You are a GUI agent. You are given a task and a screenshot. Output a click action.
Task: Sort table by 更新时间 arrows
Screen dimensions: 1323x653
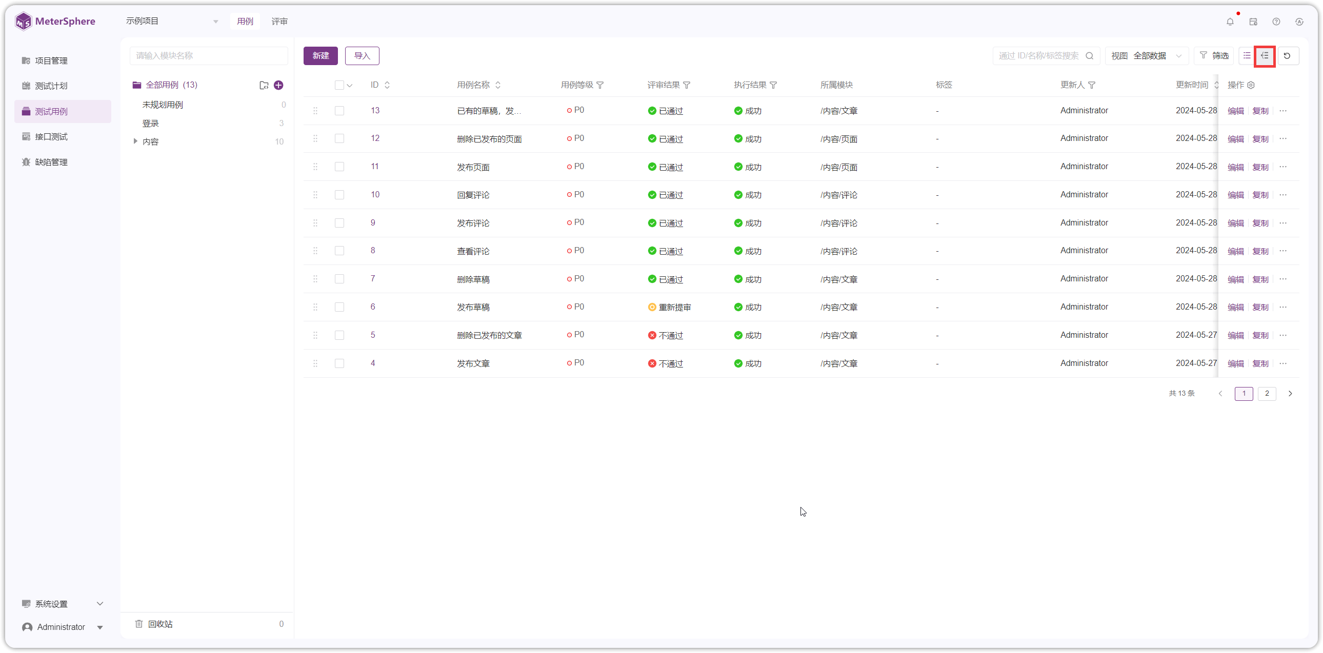[x=1216, y=85]
